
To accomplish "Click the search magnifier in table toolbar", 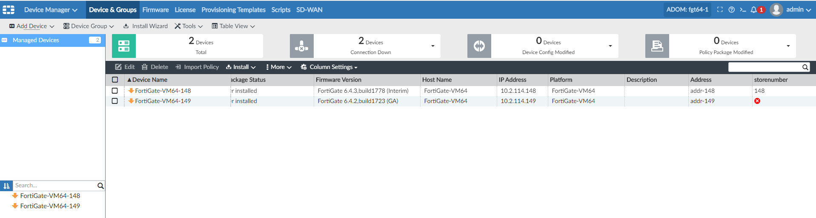I will 805,67.
